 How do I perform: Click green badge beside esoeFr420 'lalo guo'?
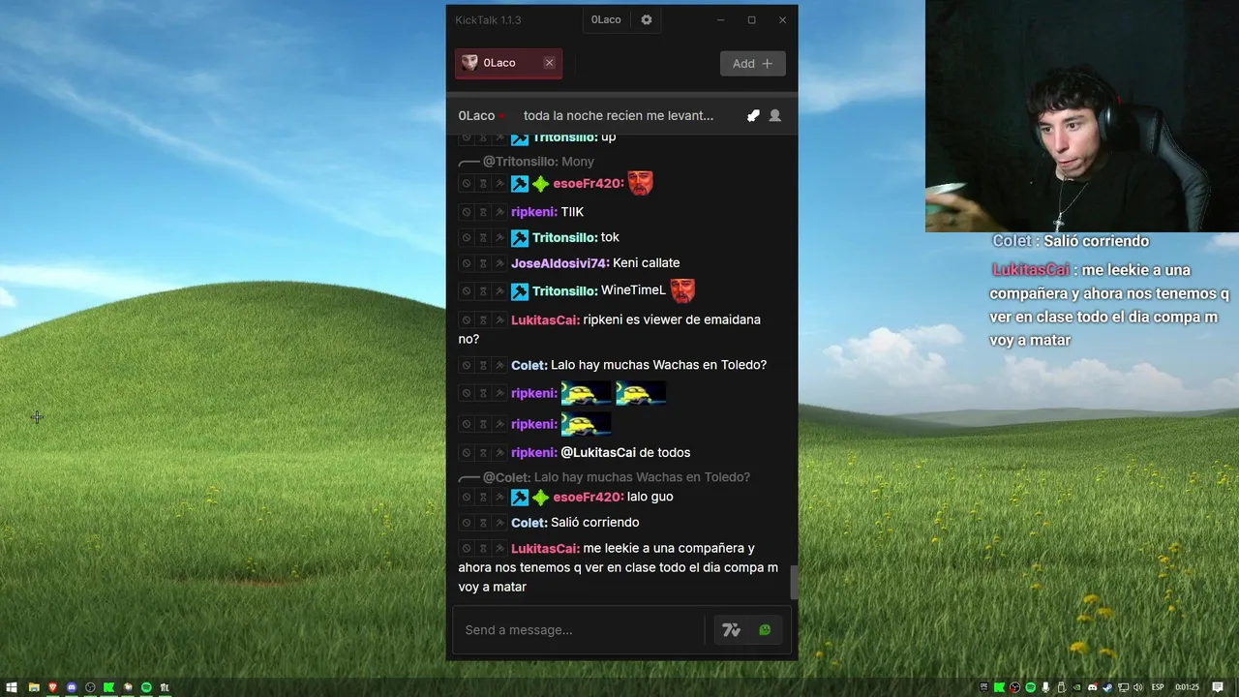point(540,498)
